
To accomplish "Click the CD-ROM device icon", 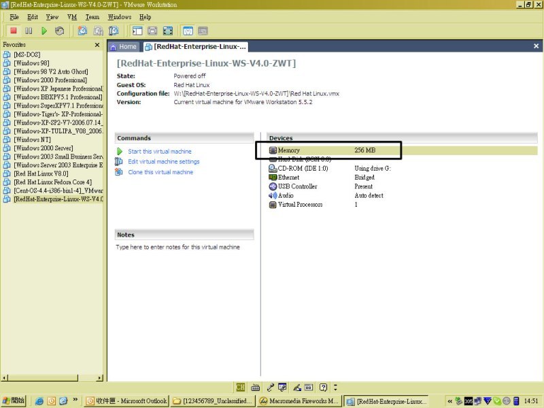I will point(273,168).
